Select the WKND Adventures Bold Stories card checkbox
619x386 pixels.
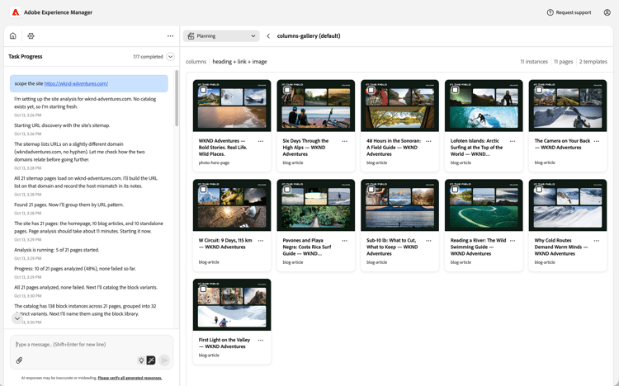pyautogui.click(x=203, y=90)
